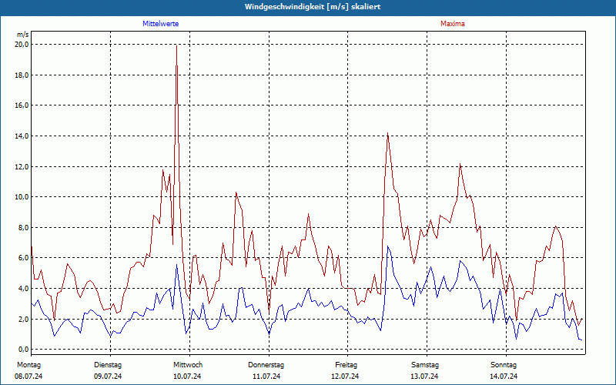Click the red 20 m/s peak on Tuesday
Screen dimensions: 616x385
pyautogui.click(x=177, y=46)
